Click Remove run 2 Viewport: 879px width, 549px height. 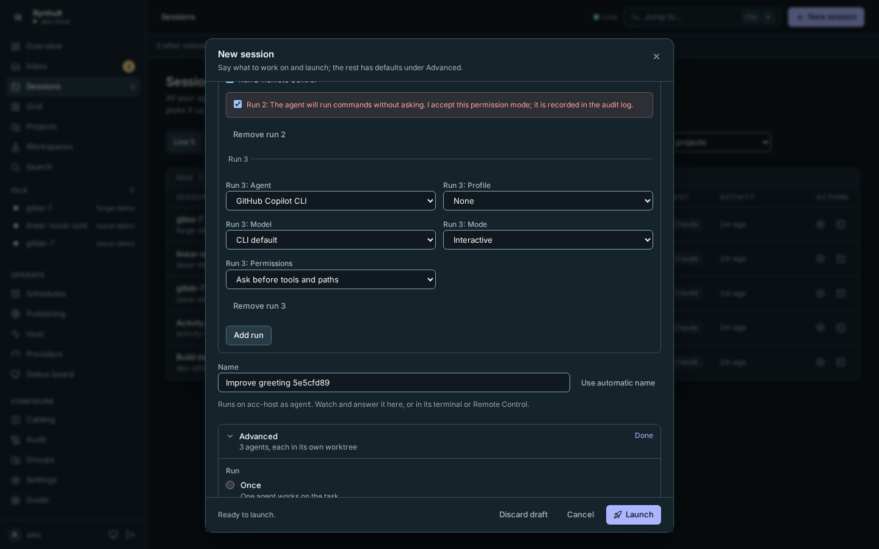point(259,135)
